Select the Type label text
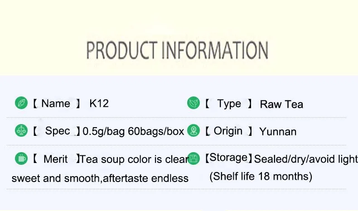 click(229, 104)
